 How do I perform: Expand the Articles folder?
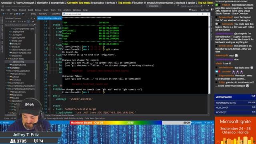coord(8,77)
